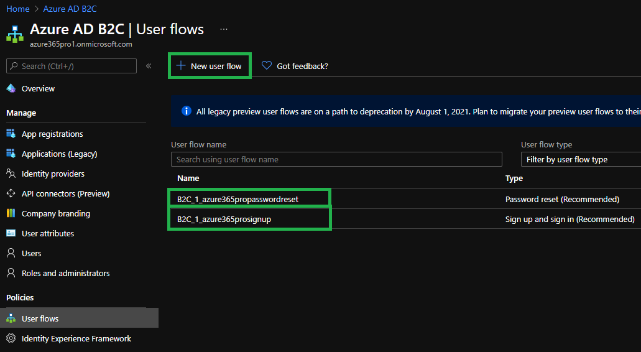Click the User attributes card icon
This screenshot has width=641, height=352.
click(11, 233)
